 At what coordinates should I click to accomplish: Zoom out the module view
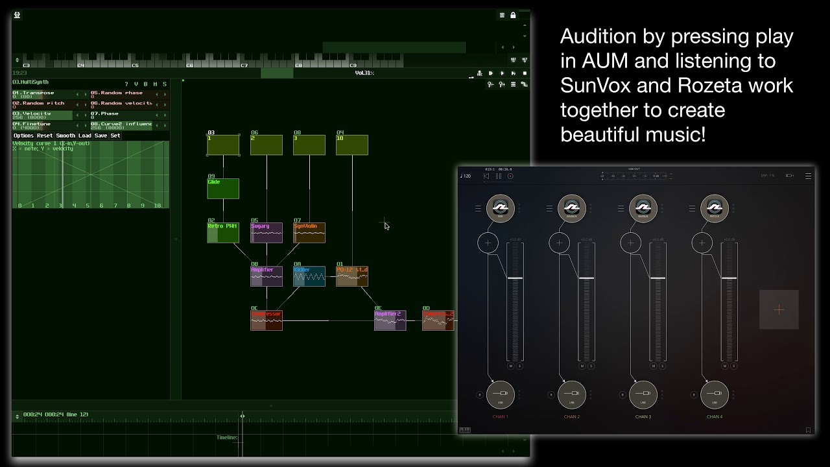[x=491, y=84]
